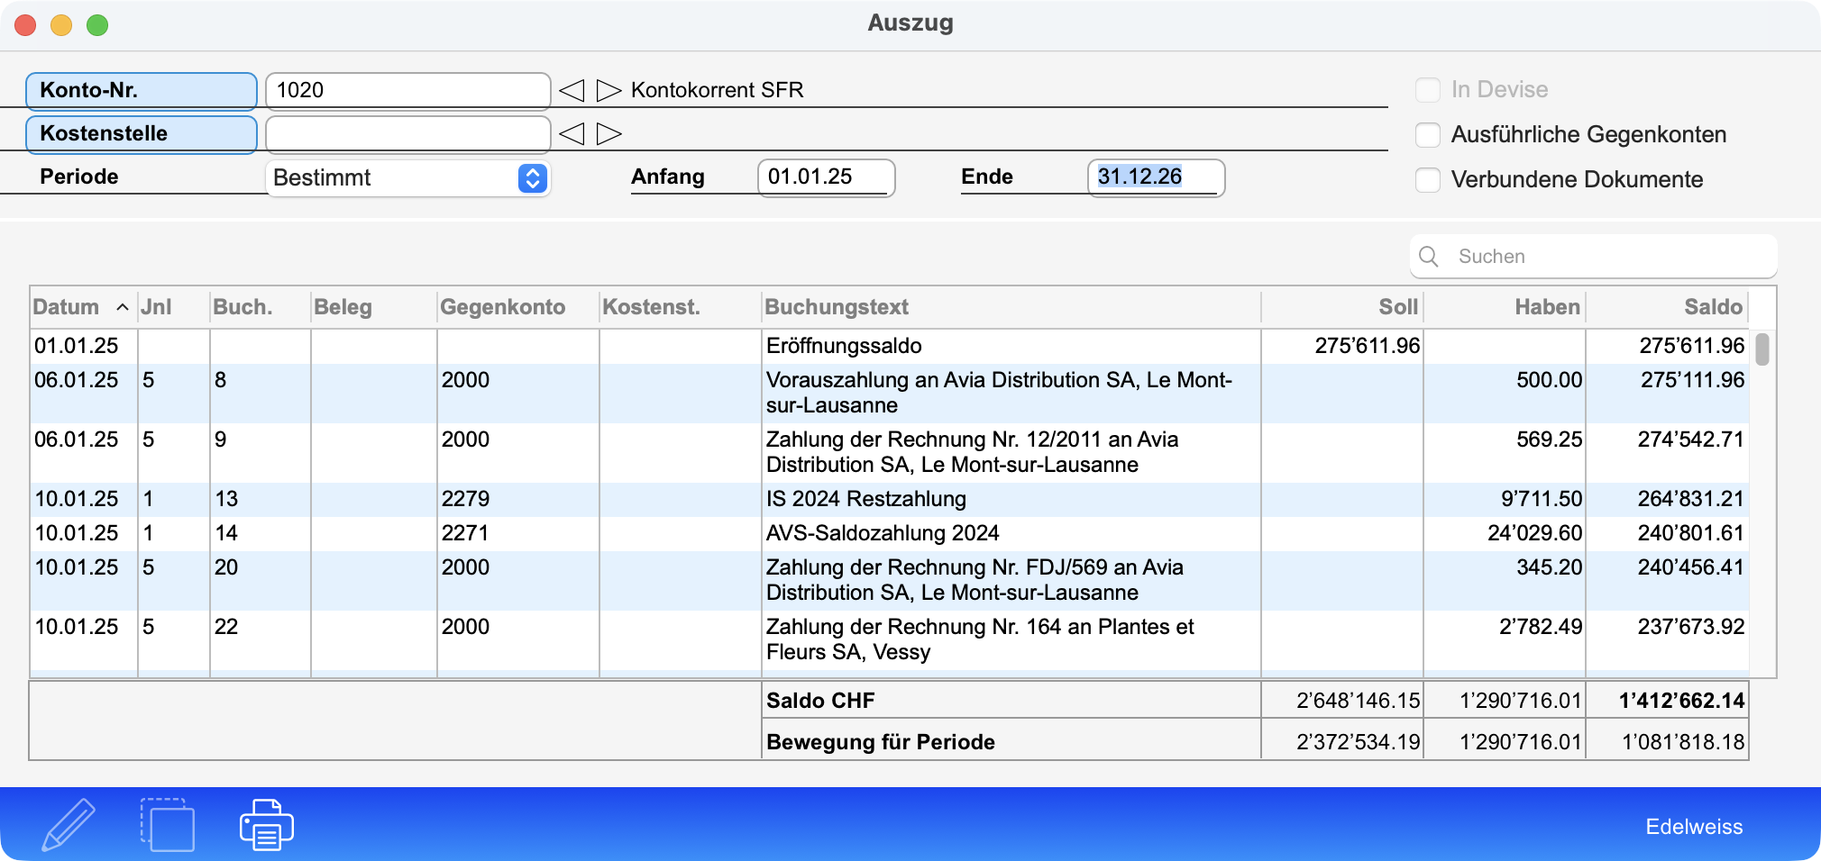1821x861 pixels.
Task: Sort by the Saldo column header
Action: [x=1712, y=307]
